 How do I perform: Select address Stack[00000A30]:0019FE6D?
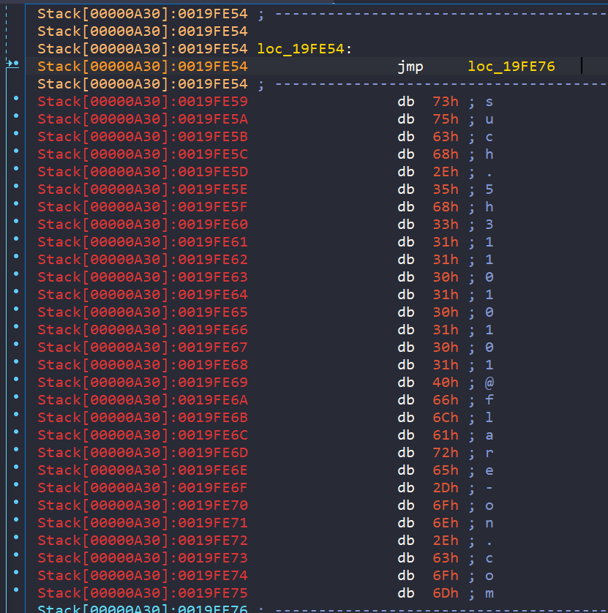click(143, 453)
